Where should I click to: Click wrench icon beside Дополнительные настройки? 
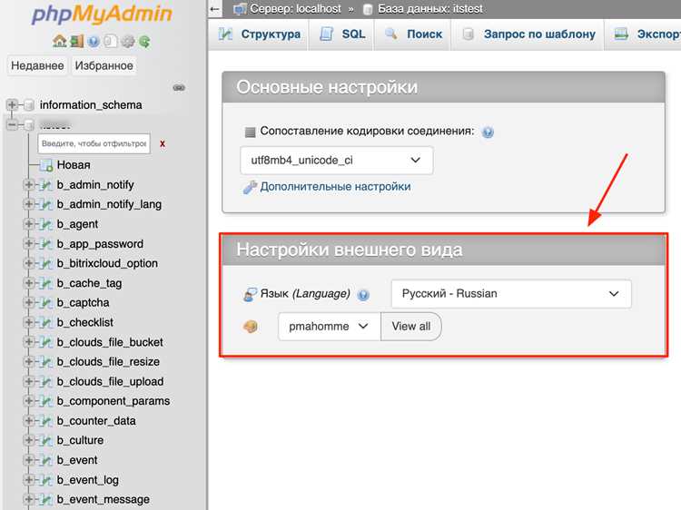click(250, 187)
